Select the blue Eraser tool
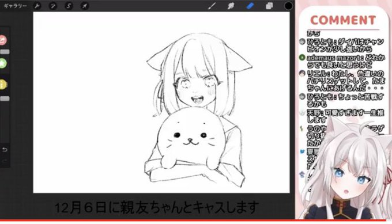This screenshot has width=392, height=224. click(x=250, y=6)
